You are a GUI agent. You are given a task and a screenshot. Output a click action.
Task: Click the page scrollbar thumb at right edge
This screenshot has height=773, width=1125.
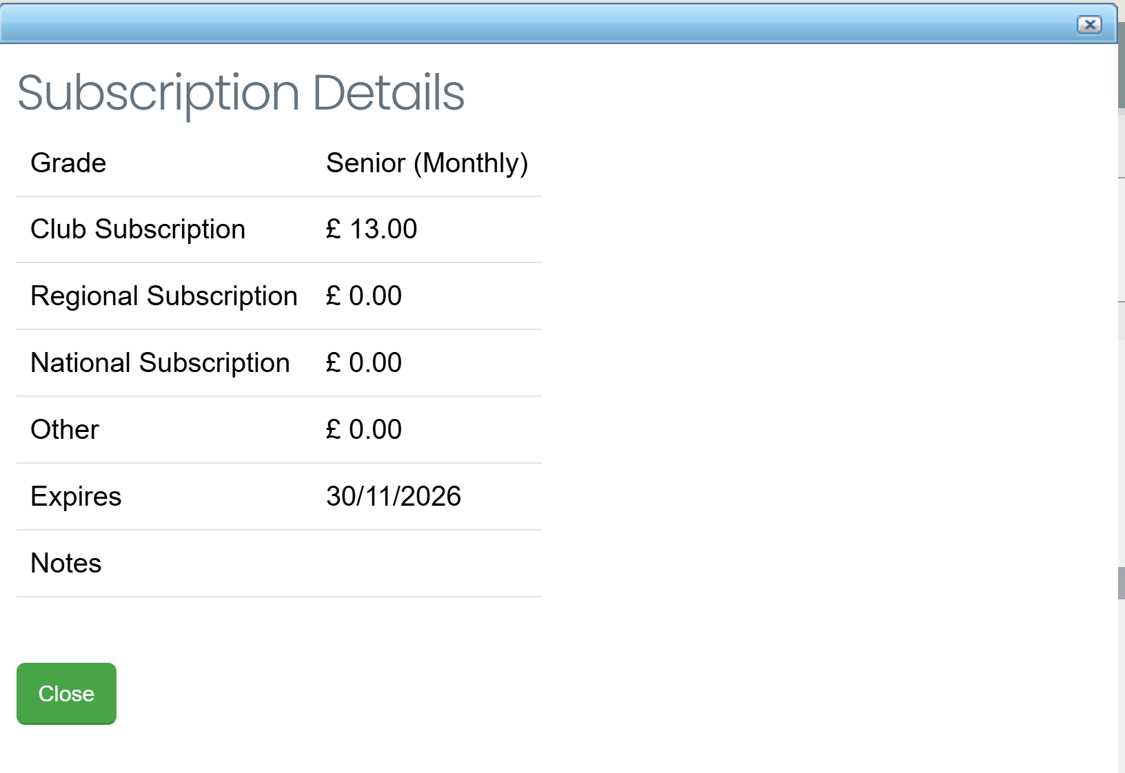1121,583
